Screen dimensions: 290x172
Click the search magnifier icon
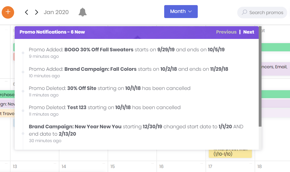tap(245, 12)
